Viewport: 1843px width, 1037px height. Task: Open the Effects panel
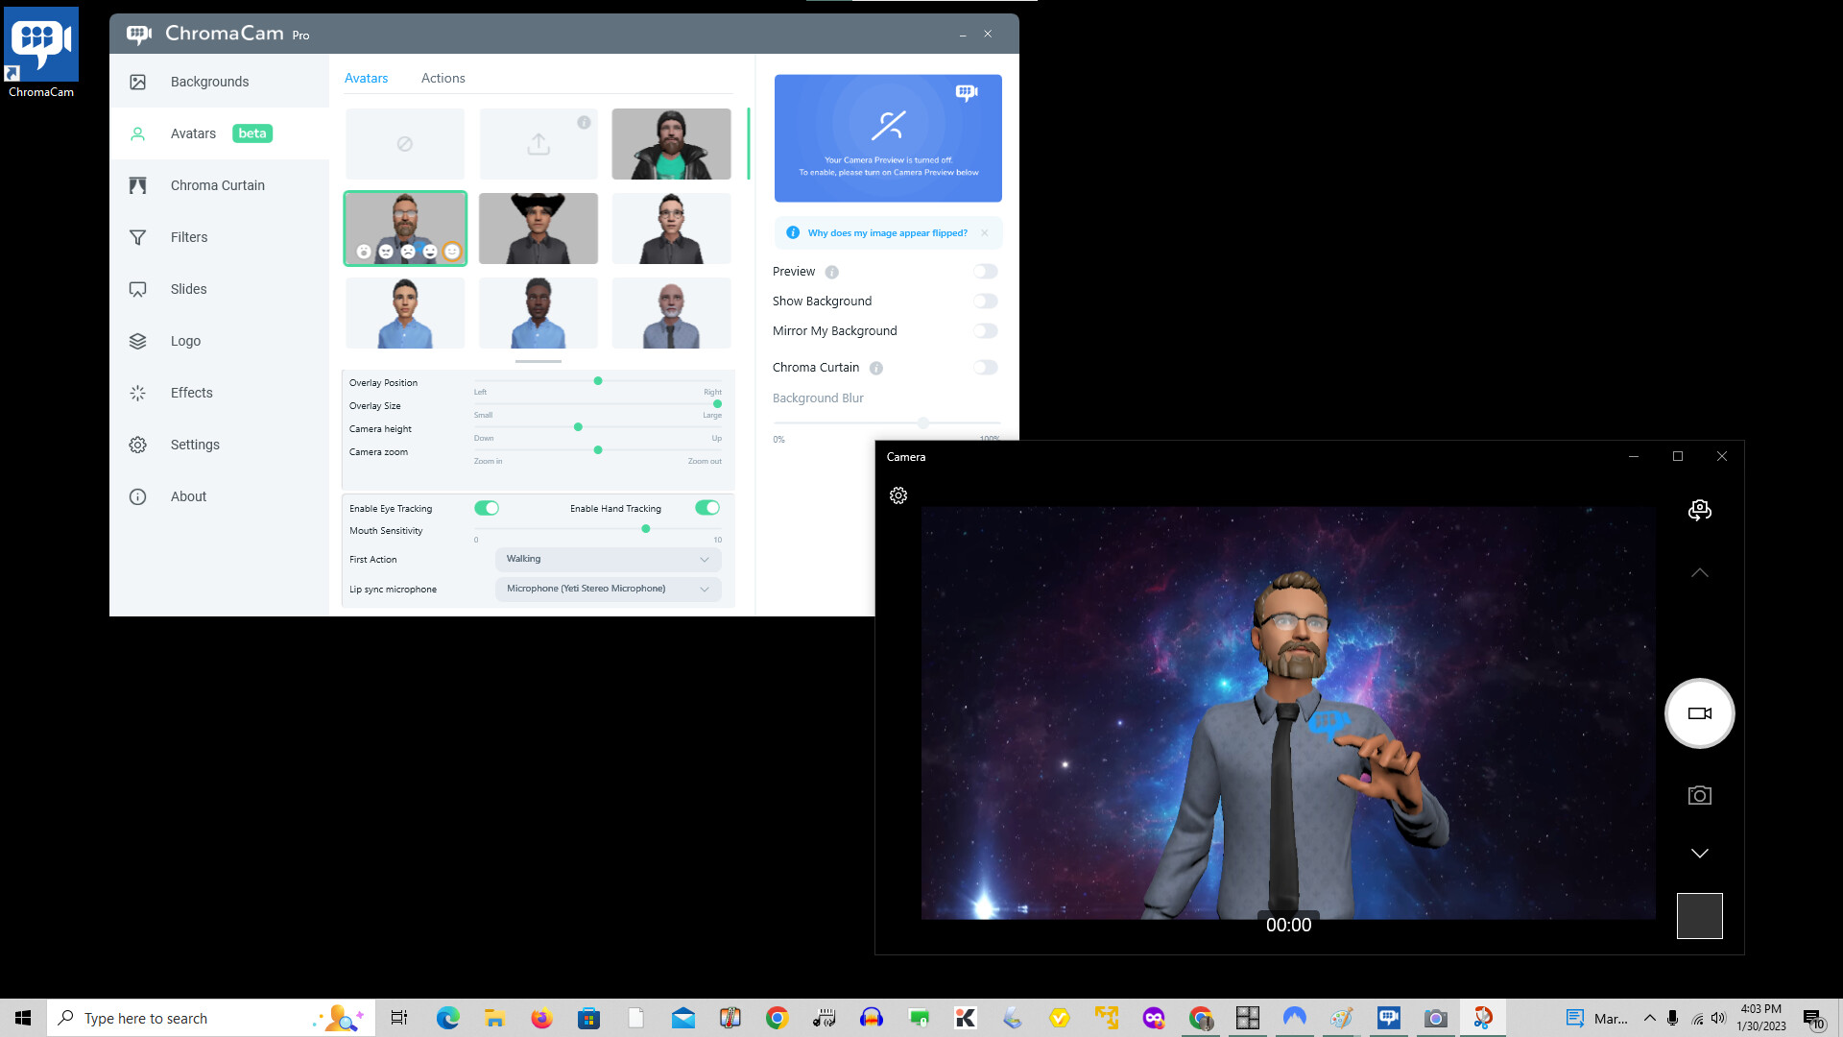tap(190, 392)
